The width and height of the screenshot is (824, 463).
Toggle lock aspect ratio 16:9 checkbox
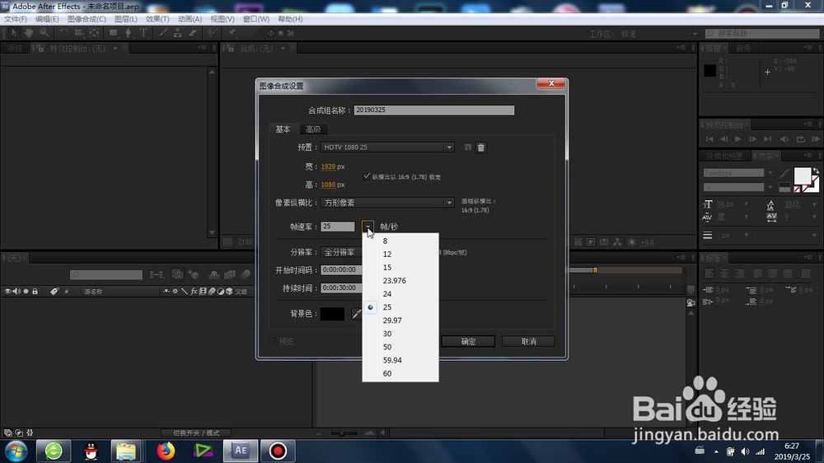pyautogui.click(x=367, y=176)
